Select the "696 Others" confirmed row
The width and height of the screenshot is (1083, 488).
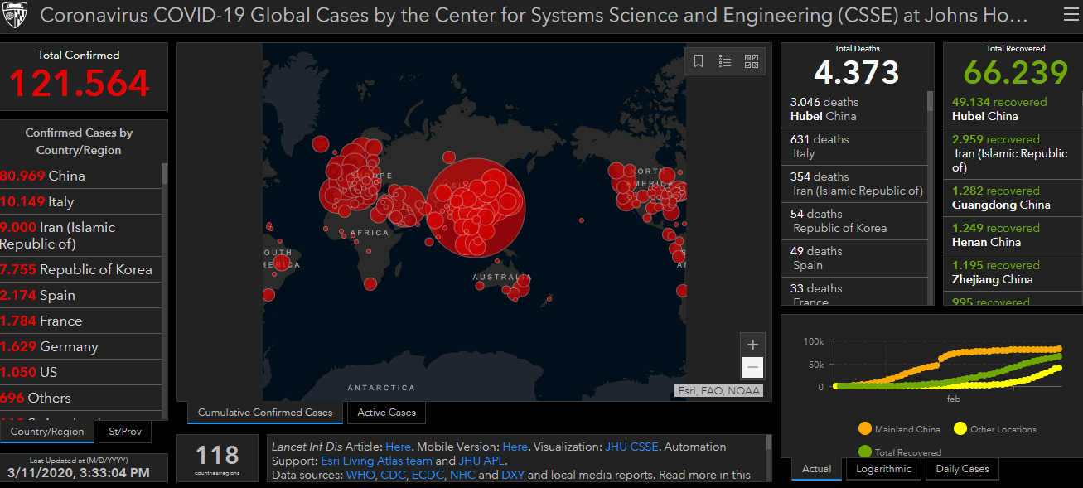[x=80, y=398]
